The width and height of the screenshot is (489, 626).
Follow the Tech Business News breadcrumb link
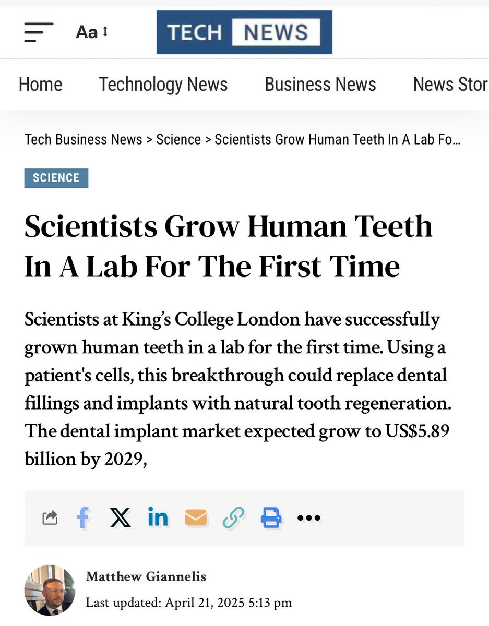point(84,140)
